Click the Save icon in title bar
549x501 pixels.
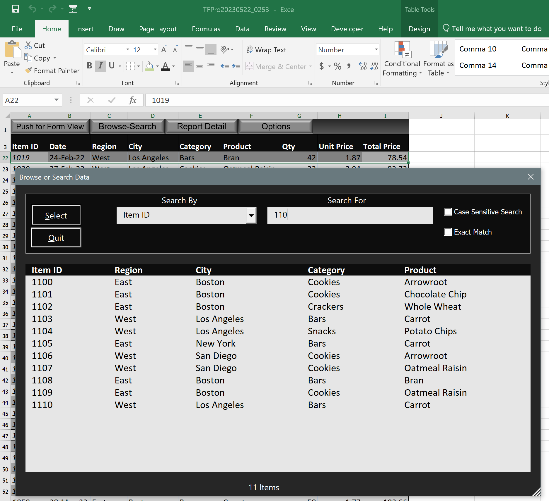point(16,9)
